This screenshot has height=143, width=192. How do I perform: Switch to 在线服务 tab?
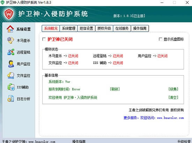tap(122, 29)
